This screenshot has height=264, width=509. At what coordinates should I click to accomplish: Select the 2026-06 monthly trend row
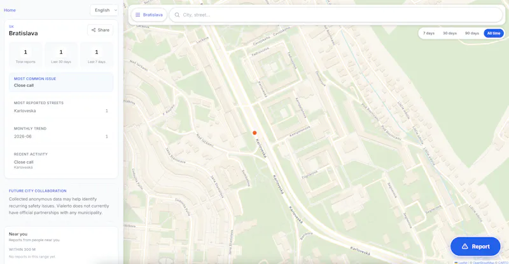coord(61,136)
